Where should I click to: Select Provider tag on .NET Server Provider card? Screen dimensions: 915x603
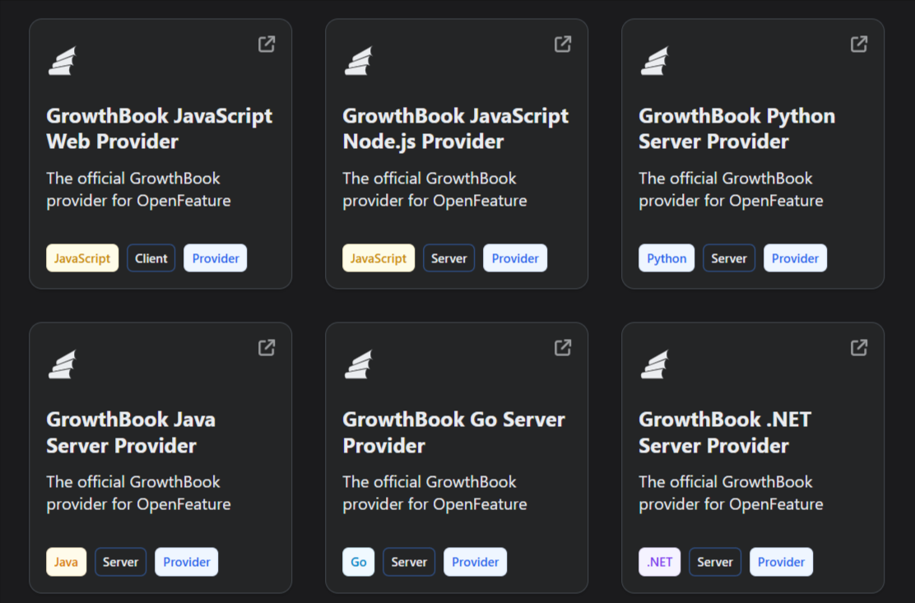click(x=782, y=562)
